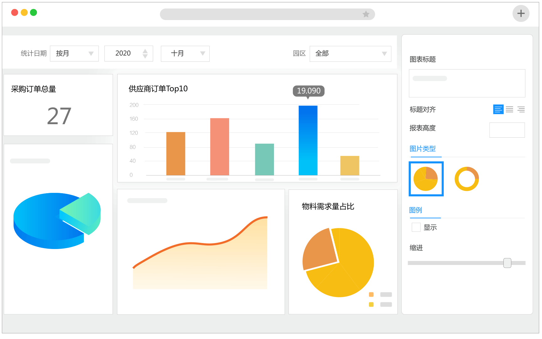This screenshot has width=542, height=339.
Task: Open the 按月 statistics period dropdown
Action: coord(74,54)
